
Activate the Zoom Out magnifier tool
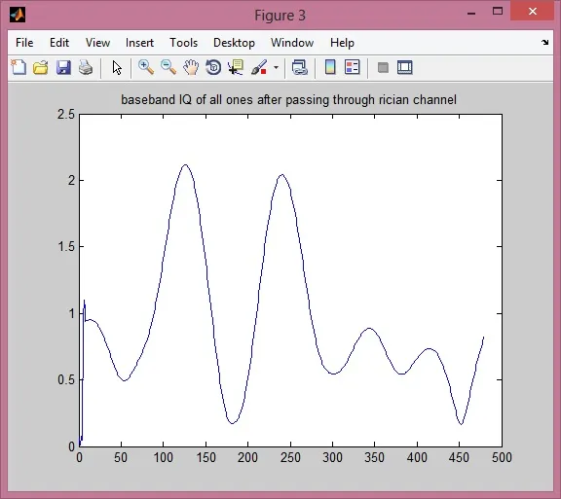pyautogui.click(x=168, y=67)
